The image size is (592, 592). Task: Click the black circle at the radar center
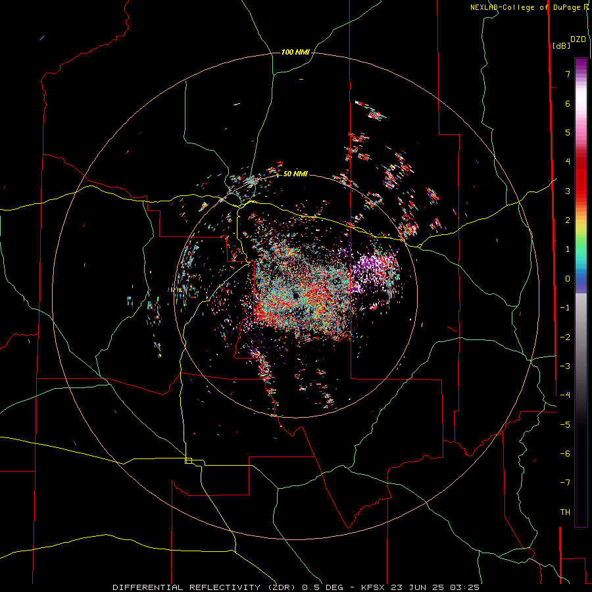click(295, 295)
